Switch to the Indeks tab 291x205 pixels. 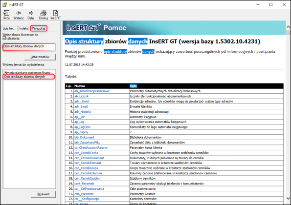tap(24, 28)
